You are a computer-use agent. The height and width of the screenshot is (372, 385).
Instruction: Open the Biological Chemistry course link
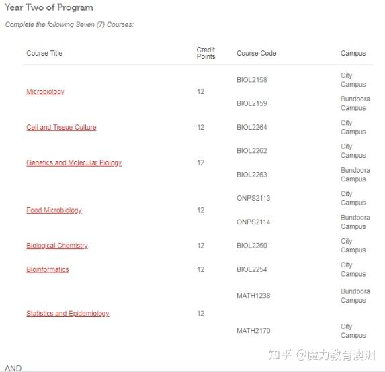pyautogui.click(x=57, y=246)
